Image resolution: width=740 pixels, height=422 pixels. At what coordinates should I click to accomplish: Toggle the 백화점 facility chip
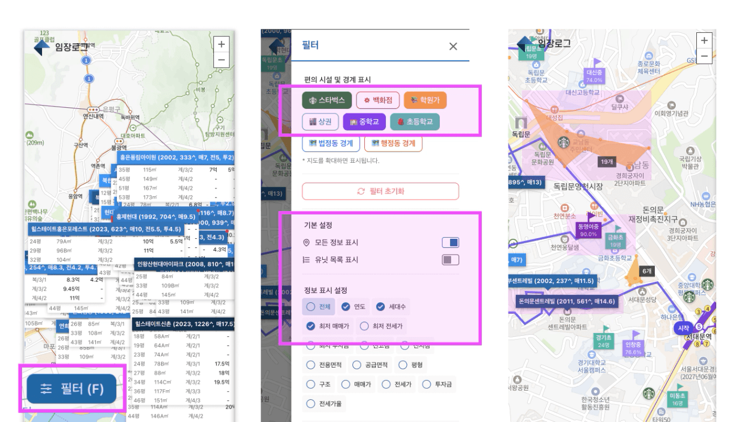coord(377,100)
